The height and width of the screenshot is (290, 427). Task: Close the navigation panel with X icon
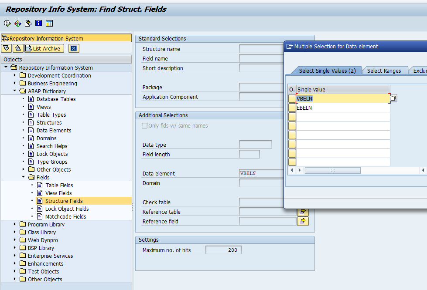(74, 48)
